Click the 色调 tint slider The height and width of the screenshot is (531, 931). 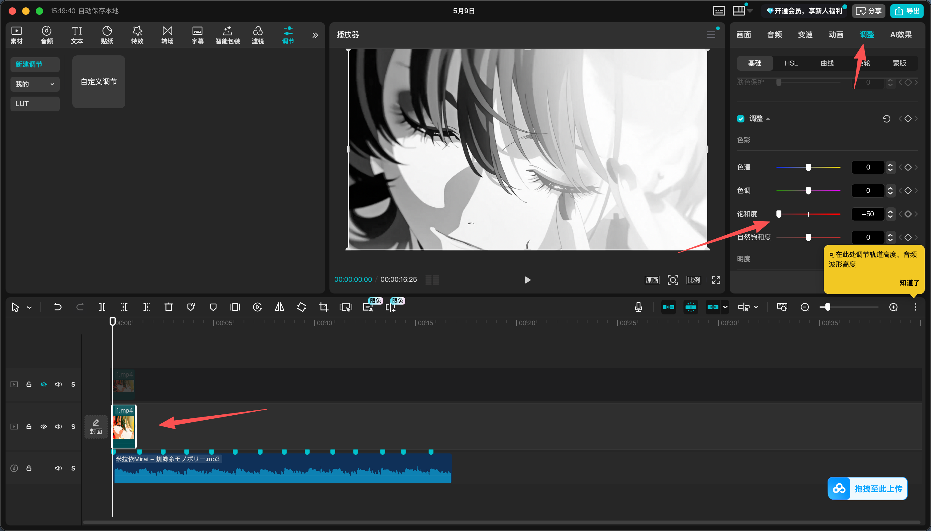click(808, 190)
